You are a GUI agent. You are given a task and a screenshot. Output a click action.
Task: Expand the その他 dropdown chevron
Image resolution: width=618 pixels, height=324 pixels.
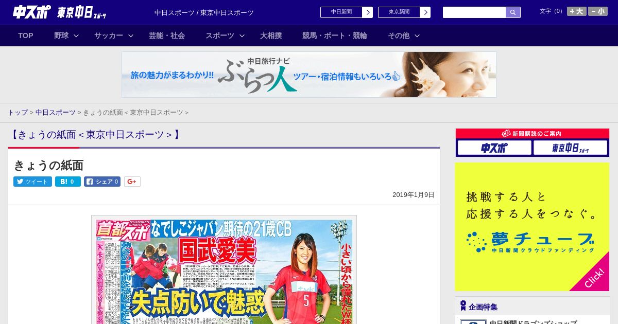tap(417, 35)
